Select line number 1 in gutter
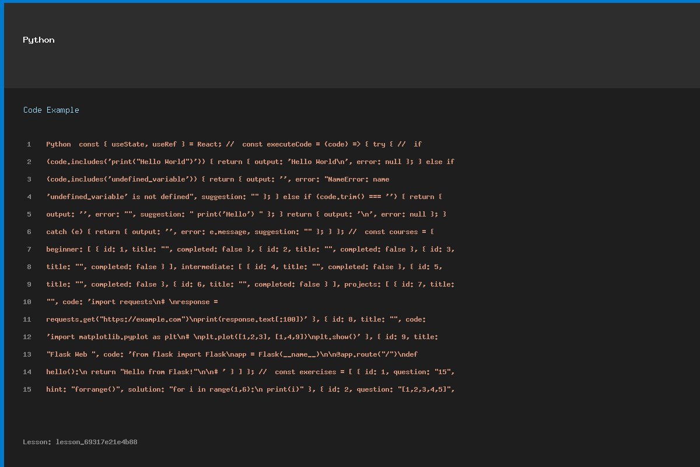This screenshot has height=467, width=700. coord(28,144)
